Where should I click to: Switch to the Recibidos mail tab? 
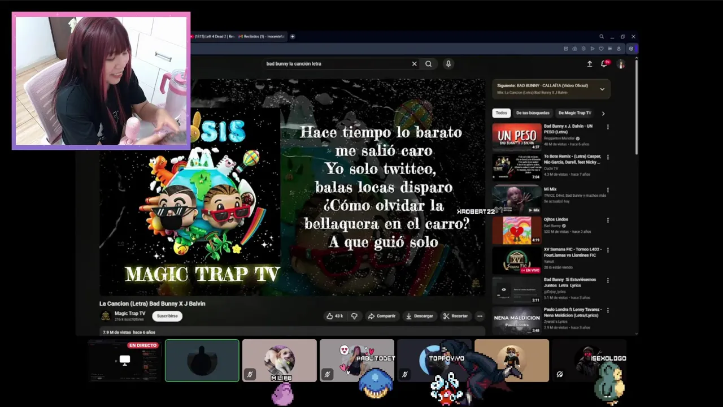(262, 37)
